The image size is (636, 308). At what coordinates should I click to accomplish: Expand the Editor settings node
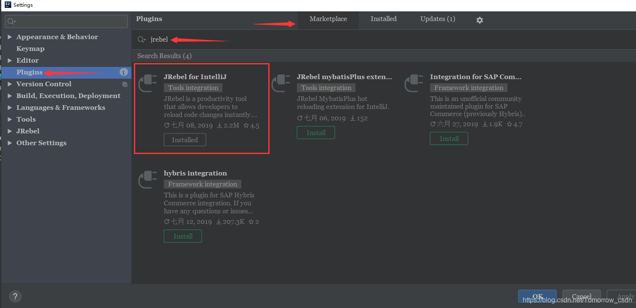click(x=10, y=61)
